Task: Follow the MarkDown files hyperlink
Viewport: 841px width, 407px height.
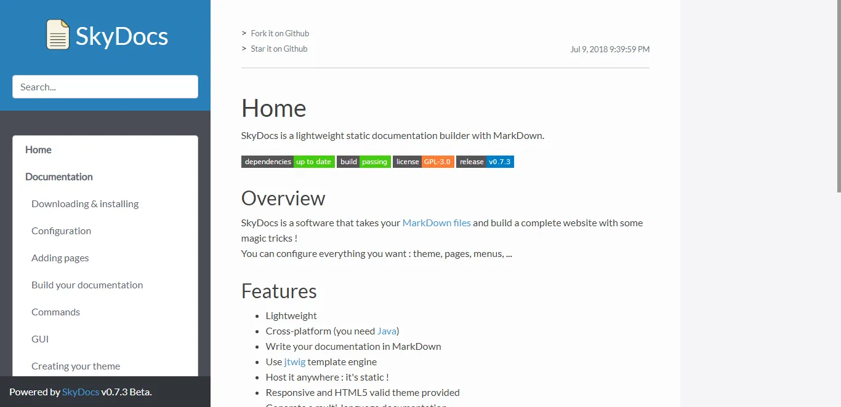Action: tap(437, 223)
